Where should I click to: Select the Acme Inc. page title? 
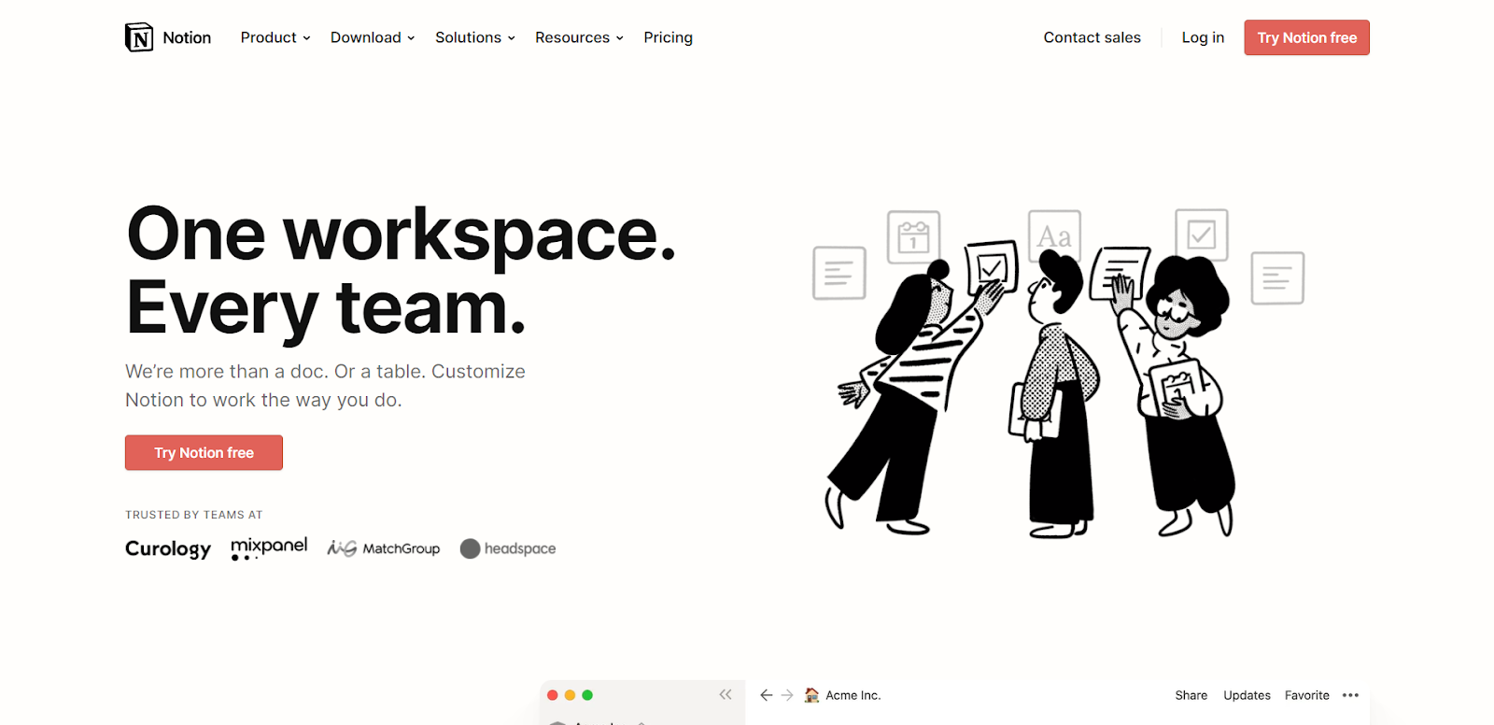pos(853,695)
